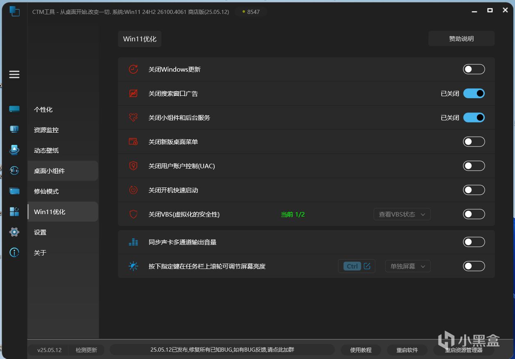Click the 桌面小组件 sidebar icon
This screenshot has width=515, height=359.
[x=14, y=170]
